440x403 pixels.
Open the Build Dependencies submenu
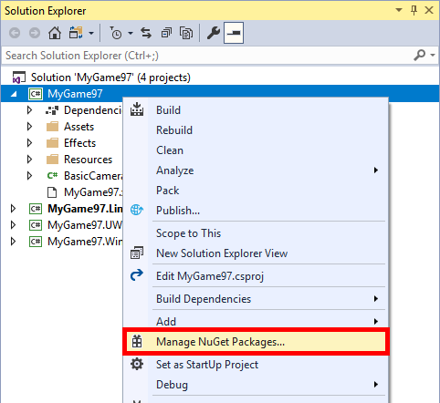click(256, 299)
